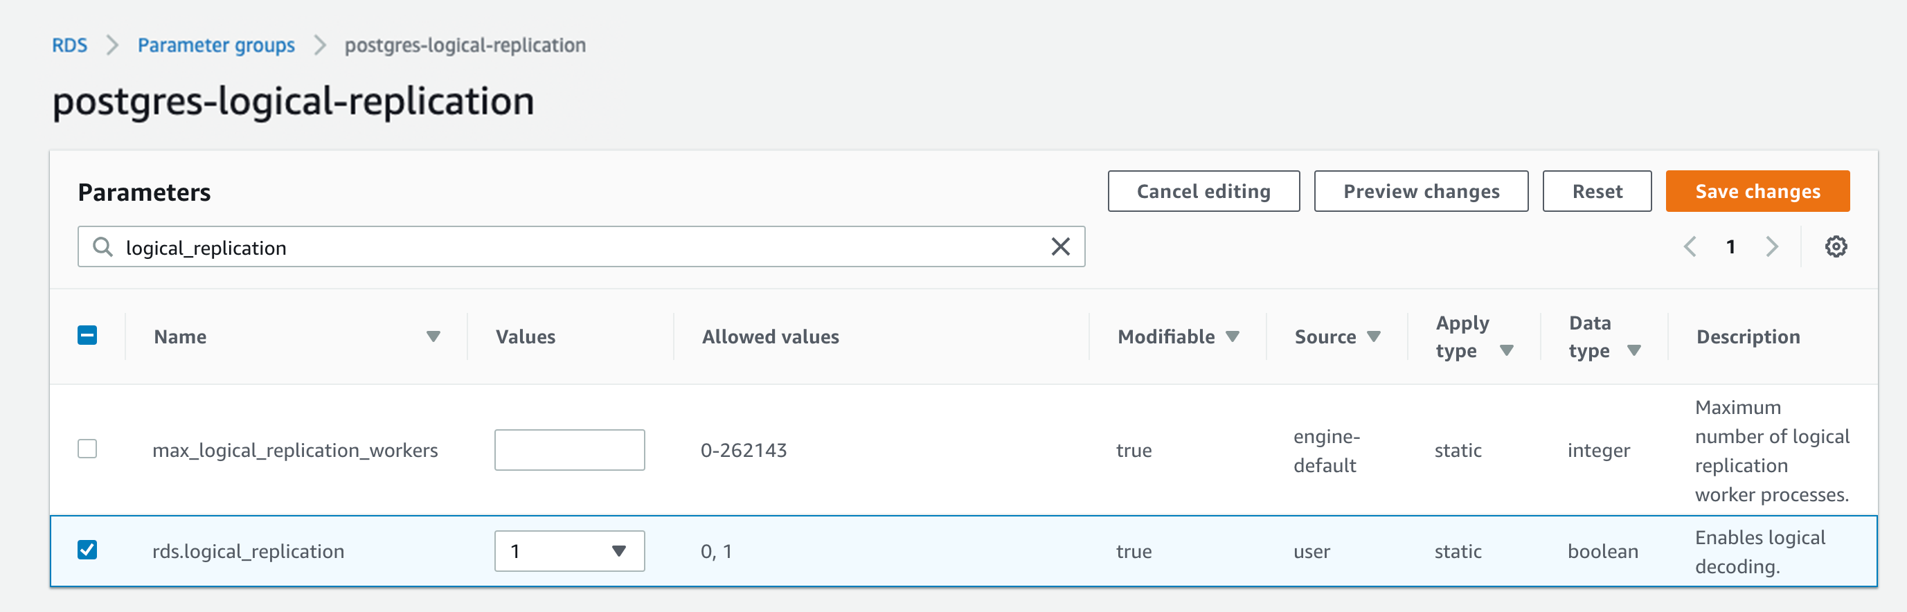Sort by Name column arrow
Viewport: 1907px width, 612px height.
click(433, 336)
